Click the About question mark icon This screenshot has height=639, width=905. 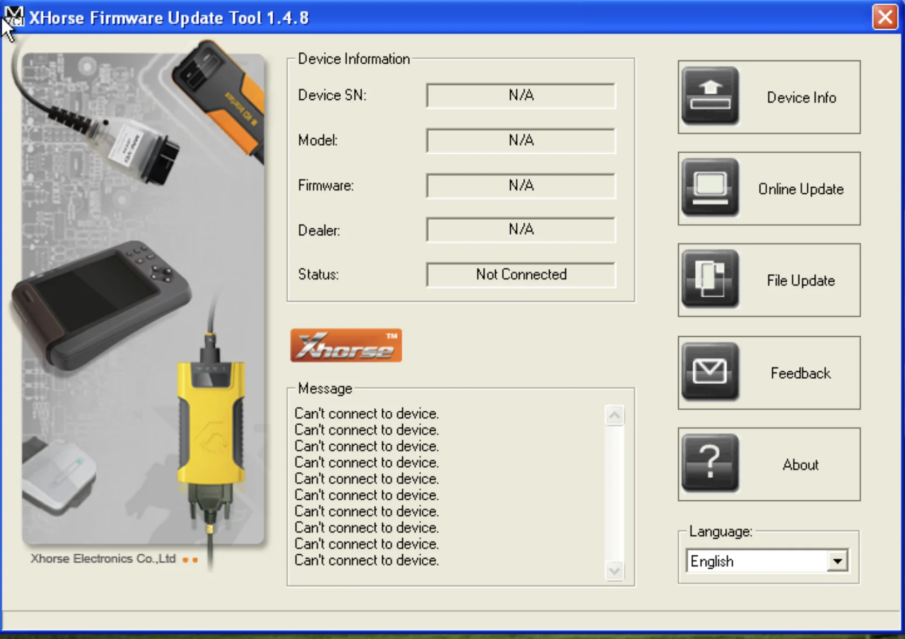click(x=710, y=463)
